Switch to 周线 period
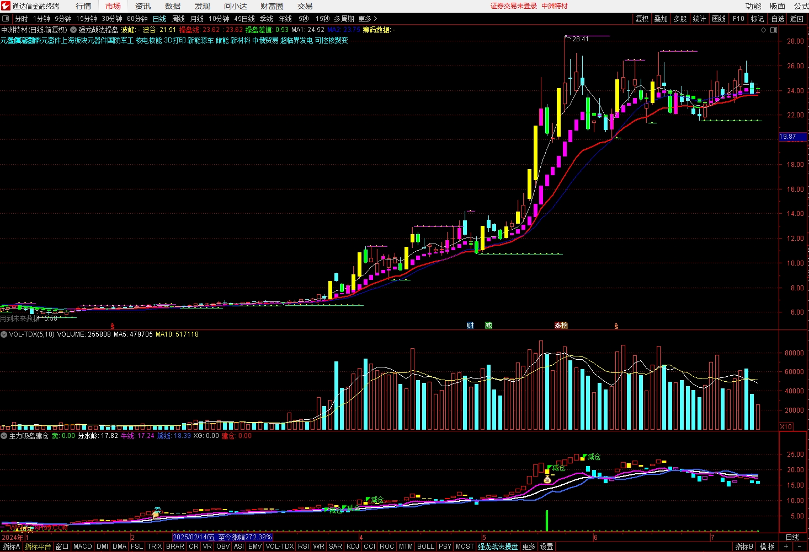 pyautogui.click(x=178, y=19)
